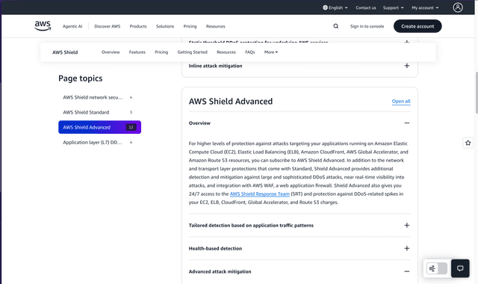Open Agentic AI menu
The width and height of the screenshot is (478, 284).
72,26
